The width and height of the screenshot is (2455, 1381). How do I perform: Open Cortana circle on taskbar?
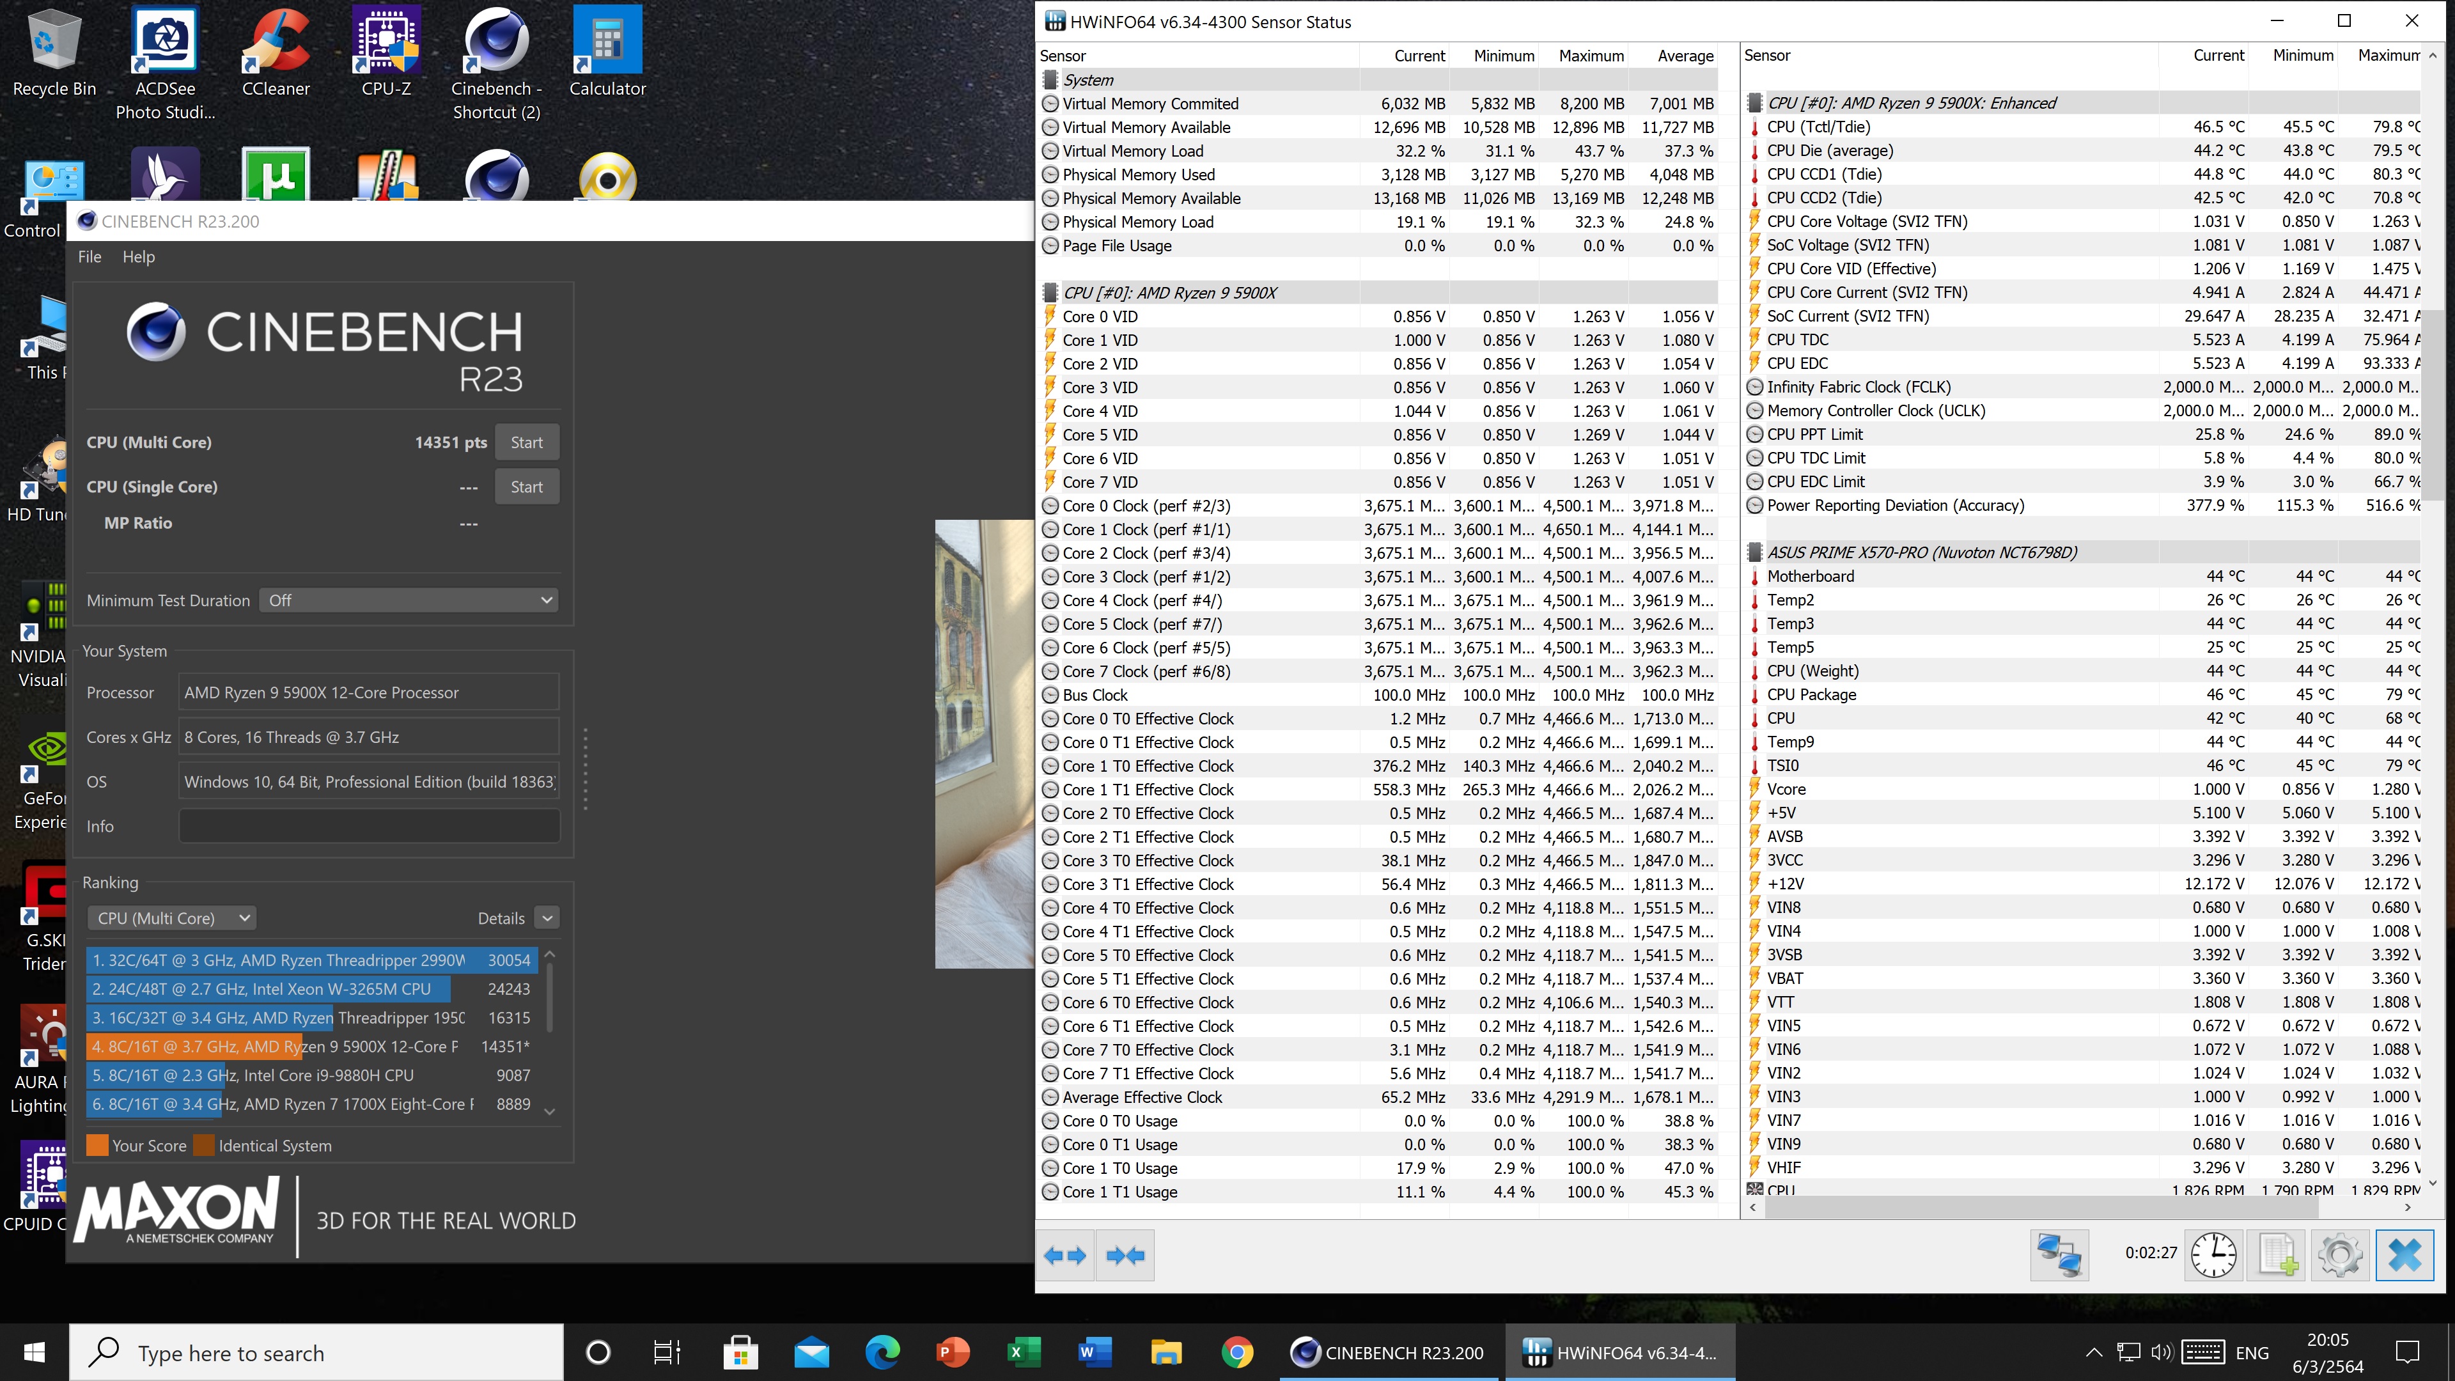click(598, 1352)
